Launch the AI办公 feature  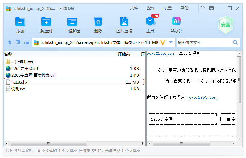(176, 21)
